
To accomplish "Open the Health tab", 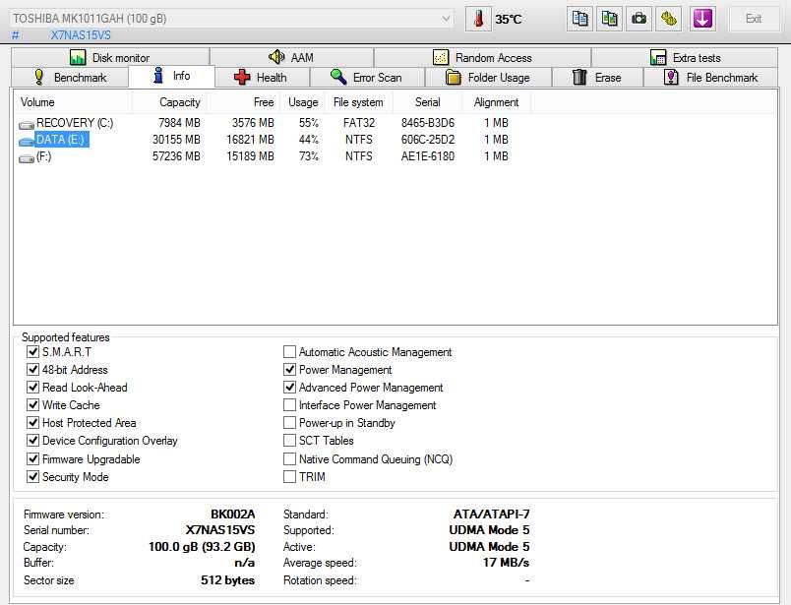I will coord(262,77).
